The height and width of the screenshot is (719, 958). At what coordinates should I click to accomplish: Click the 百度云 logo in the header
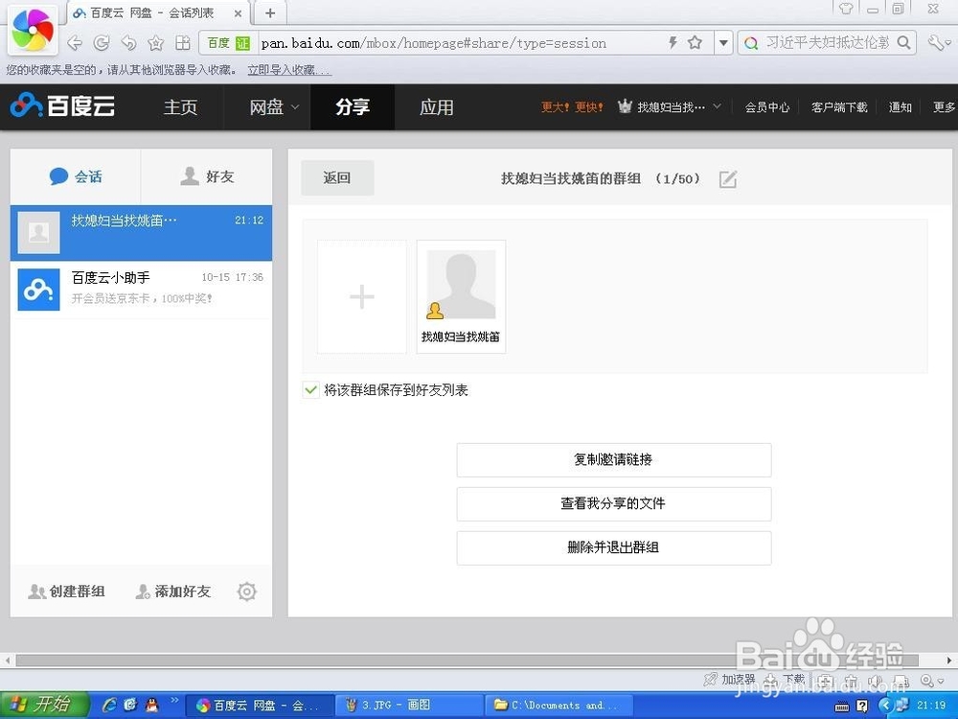pyautogui.click(x=61, y=106)
